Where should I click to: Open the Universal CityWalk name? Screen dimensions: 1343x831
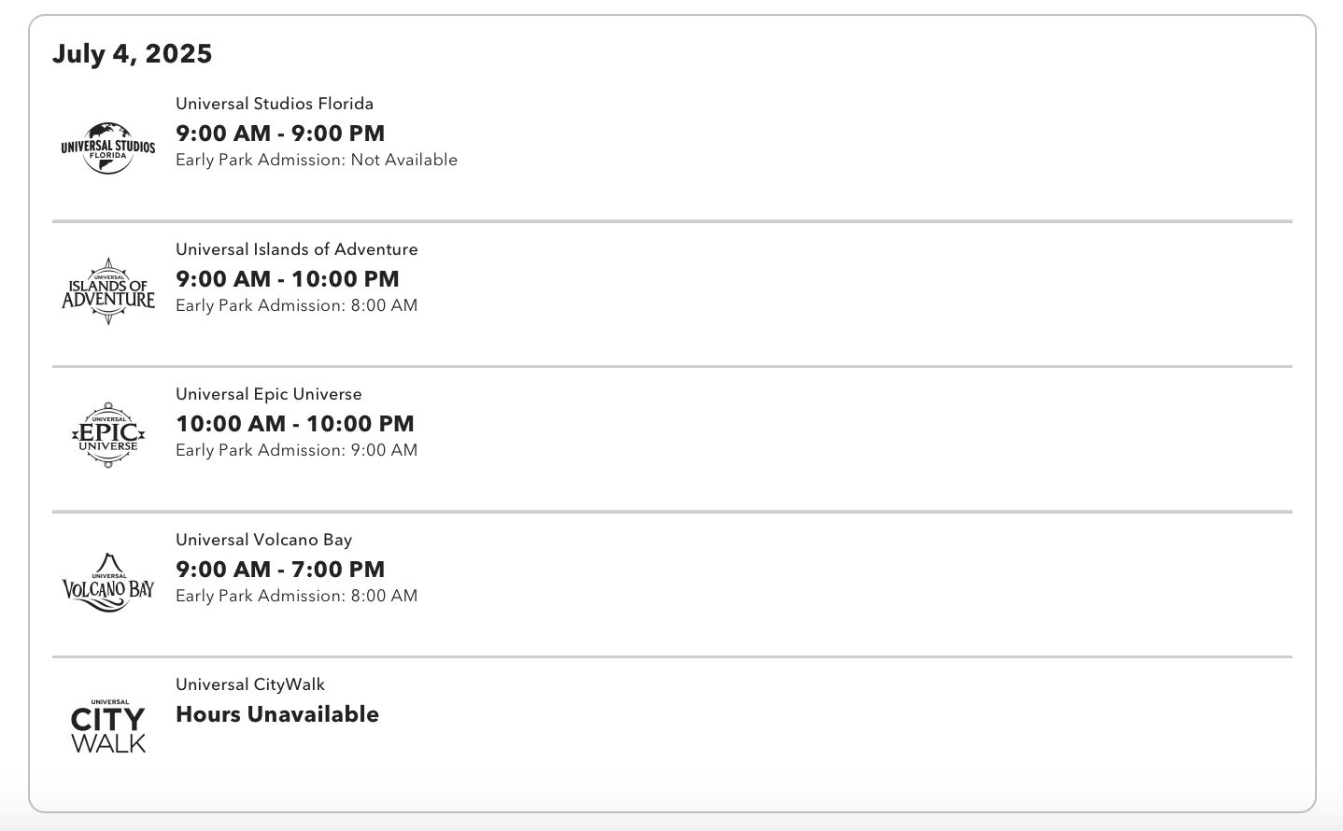tap(250, 684)
